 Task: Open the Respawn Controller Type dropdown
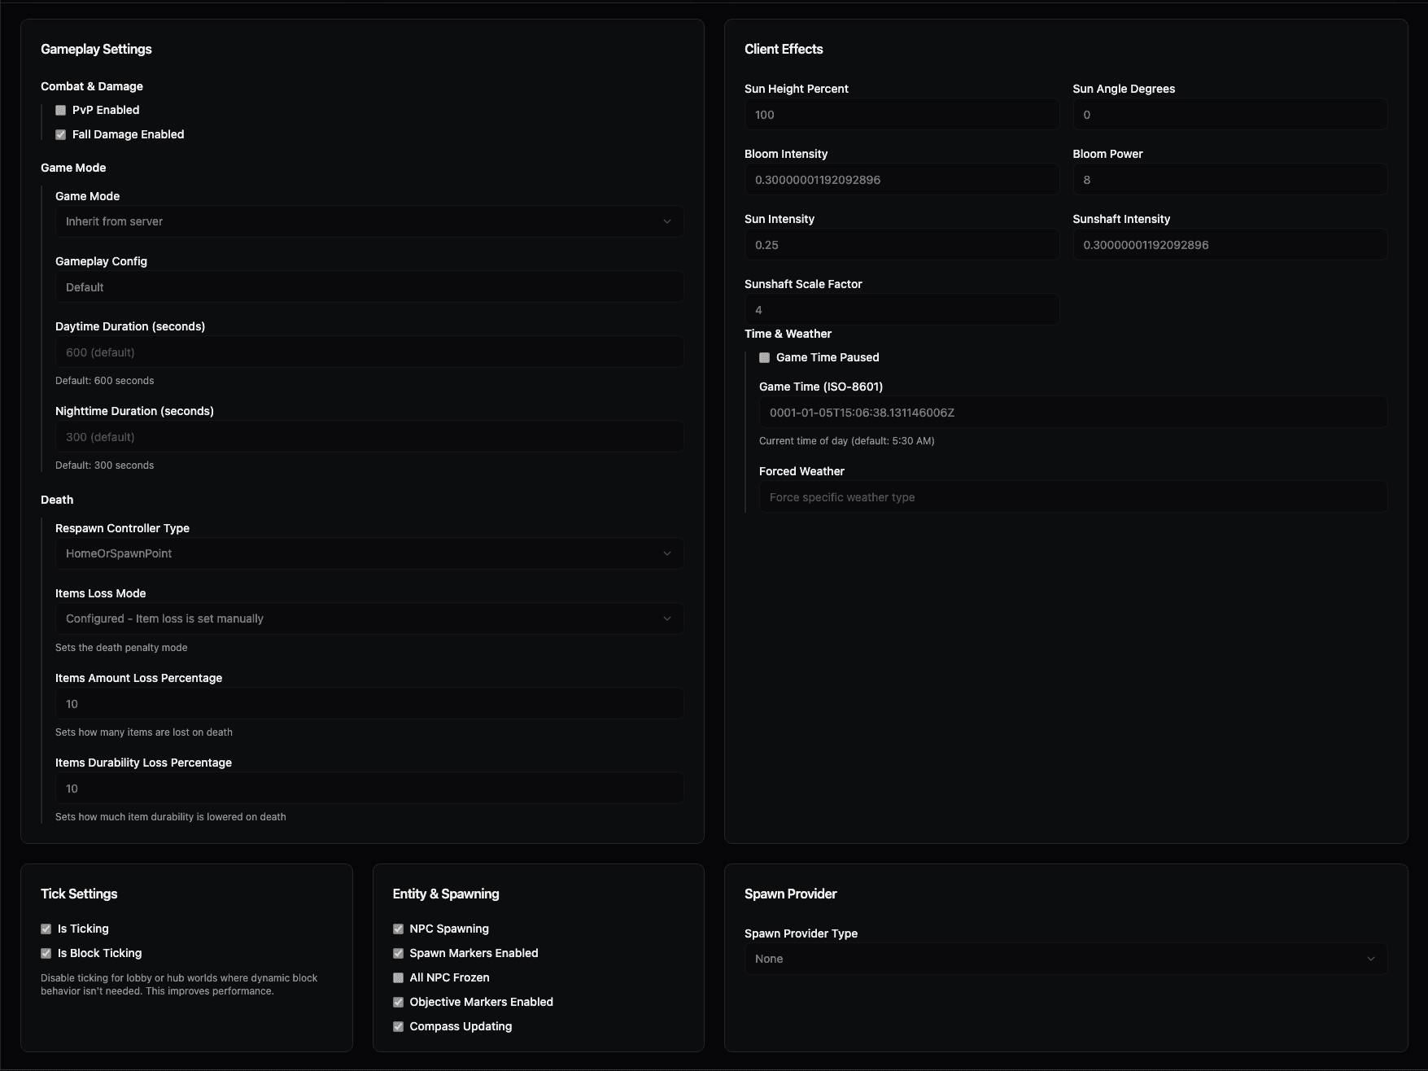[x=369, y=553]
